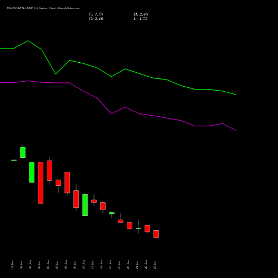Click the 21 Jan date label
Image resolution: width=278 pixels, height=278 pixels.
click(137, 265)
